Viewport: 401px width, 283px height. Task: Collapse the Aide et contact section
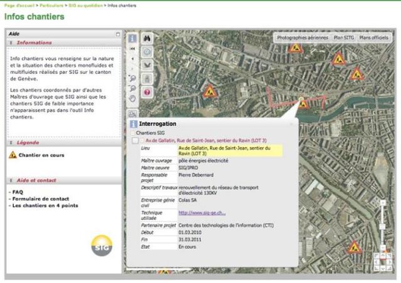[11, 180]
